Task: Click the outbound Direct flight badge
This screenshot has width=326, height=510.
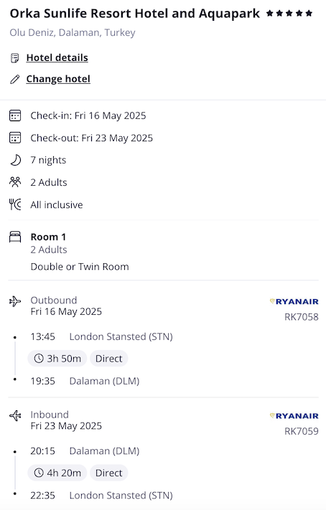Action: pyautogui.click(x=108, y=359)
